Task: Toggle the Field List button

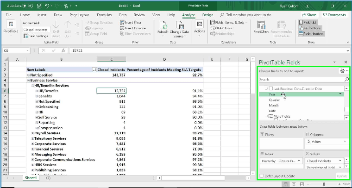Action: tap(308, 22)
